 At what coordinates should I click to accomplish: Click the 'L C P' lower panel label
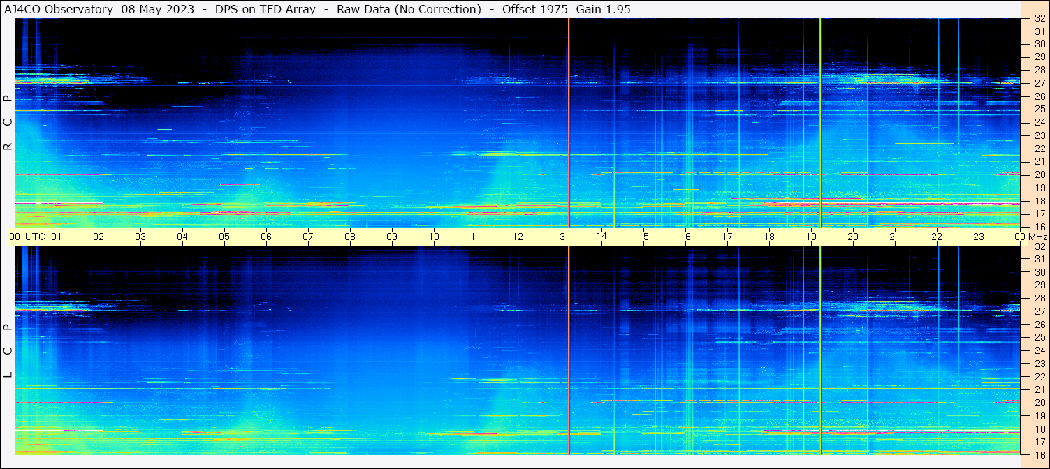coord(8,351)
